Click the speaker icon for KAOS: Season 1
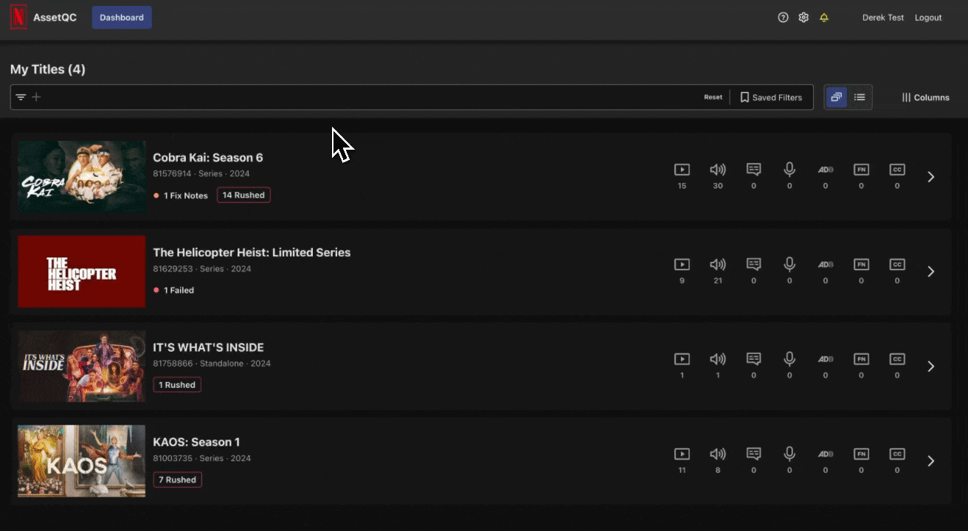This screenshot has width=968, height=531. (718, 454)
